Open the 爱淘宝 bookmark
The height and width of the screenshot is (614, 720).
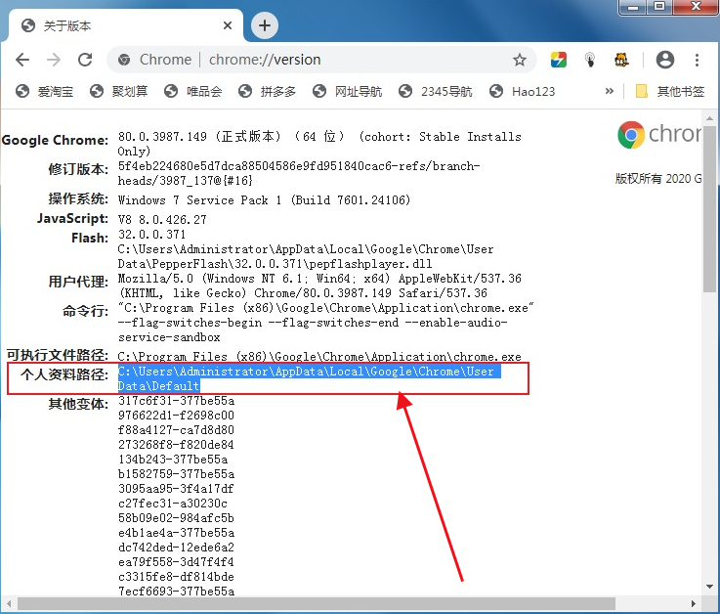(44, 92)
